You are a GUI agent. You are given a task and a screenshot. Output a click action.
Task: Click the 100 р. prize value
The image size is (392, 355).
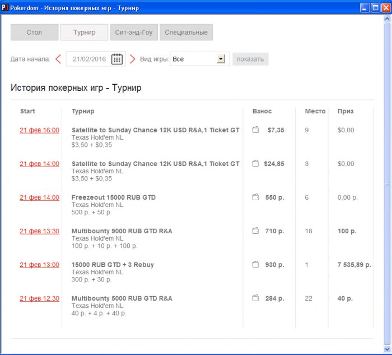[x=347, y=231]
